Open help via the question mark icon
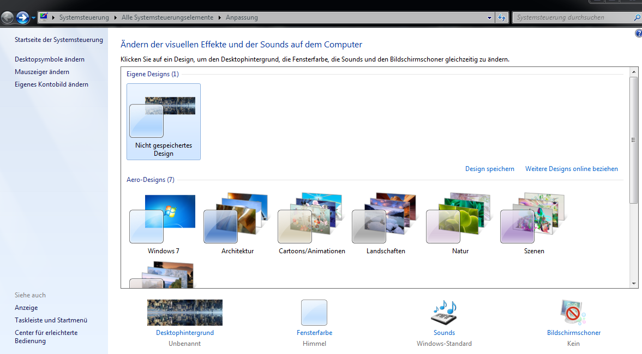The width and height of the screenshot is (642, 354). click(638, 34)
